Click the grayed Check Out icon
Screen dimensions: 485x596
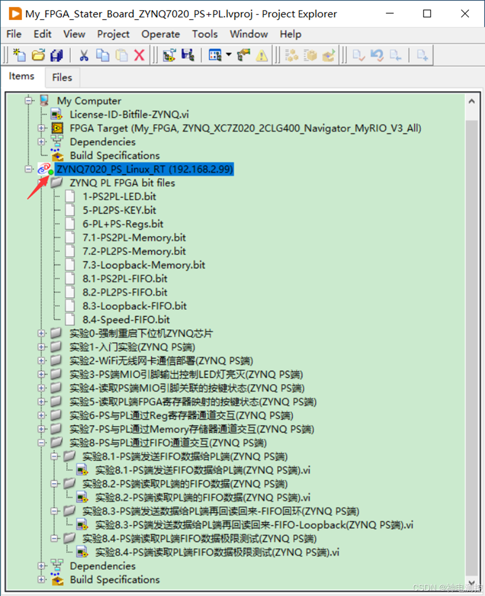point(396,56)
